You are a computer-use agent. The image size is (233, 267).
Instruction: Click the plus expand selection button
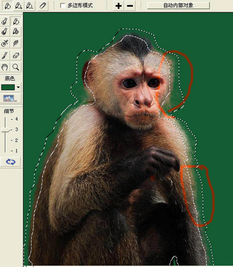(118, 6)
